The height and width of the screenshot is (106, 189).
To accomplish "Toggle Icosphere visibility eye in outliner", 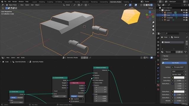I will click(184, 18).
